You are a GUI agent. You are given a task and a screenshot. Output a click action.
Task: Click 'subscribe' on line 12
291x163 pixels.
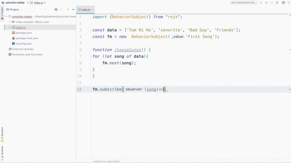[x=110, y=89]
